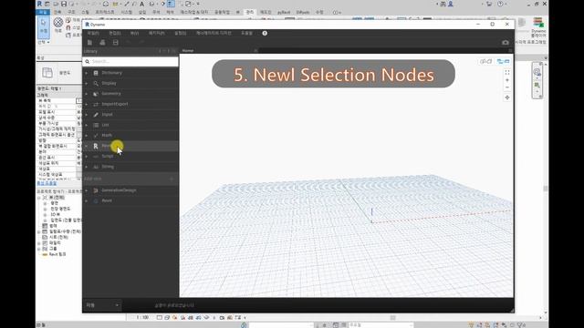Switch to the Home tab in Dynamo workspace
This screenshot has height=328, width=584.
[188, 51]
